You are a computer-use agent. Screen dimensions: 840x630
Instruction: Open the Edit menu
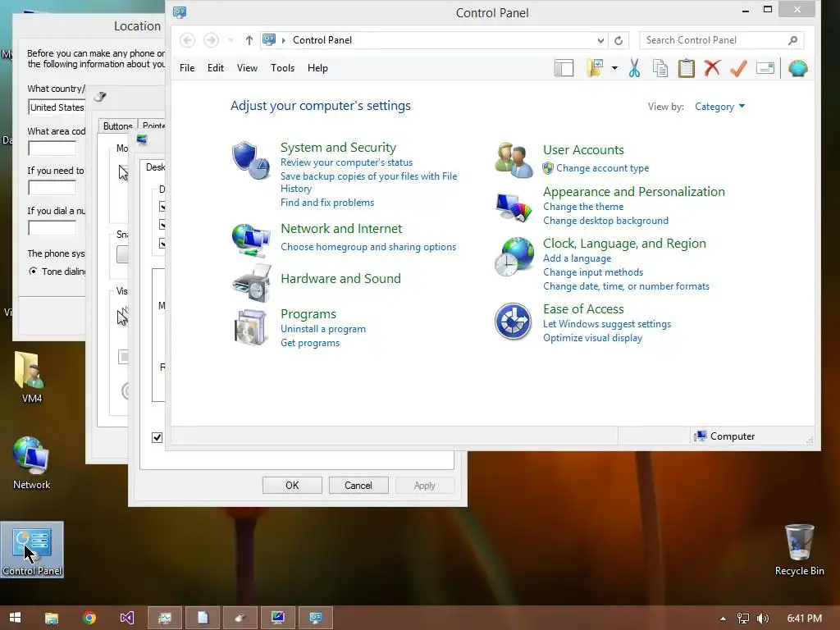[x=216, y=68]
